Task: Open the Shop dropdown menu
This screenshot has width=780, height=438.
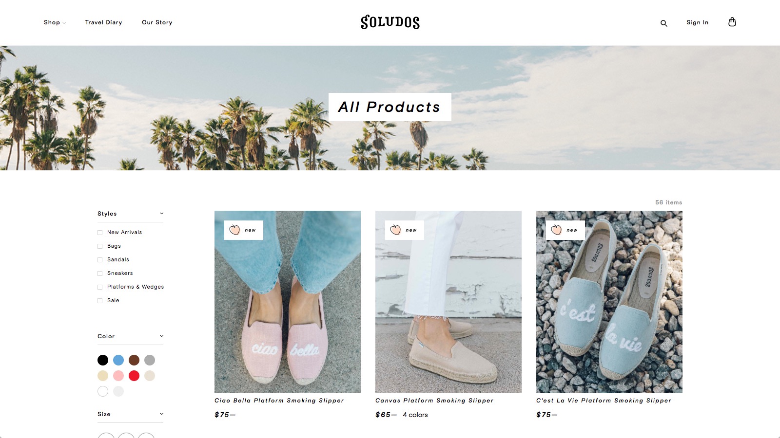Action: tap(55, 22)
